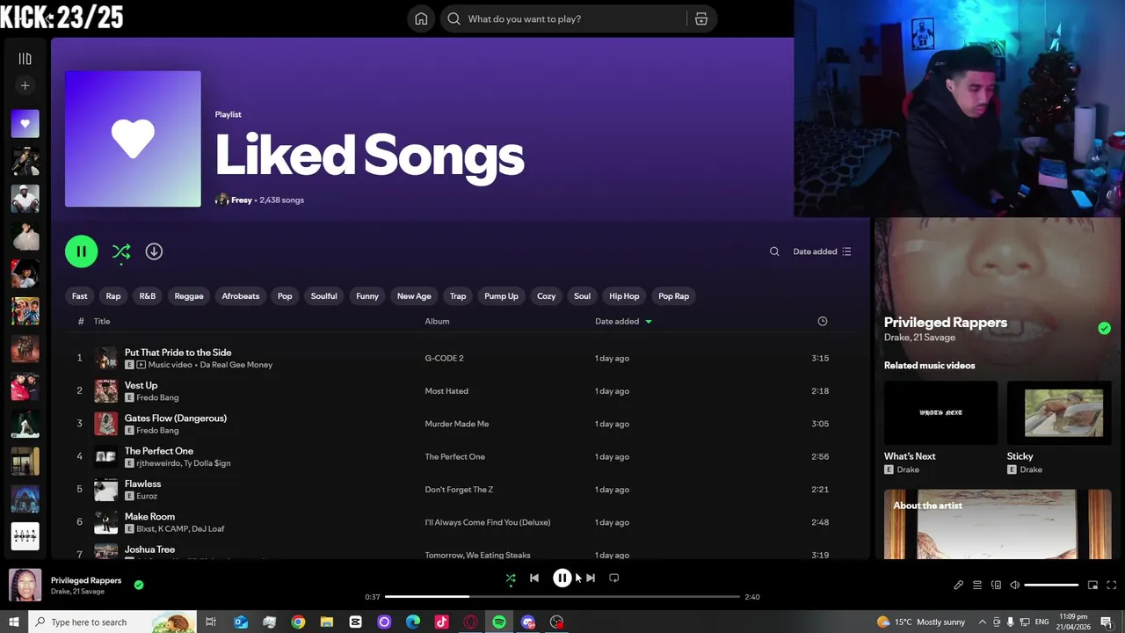Open mini player icon
This screenshot has width=1125, height=633.
[1092, 586]
